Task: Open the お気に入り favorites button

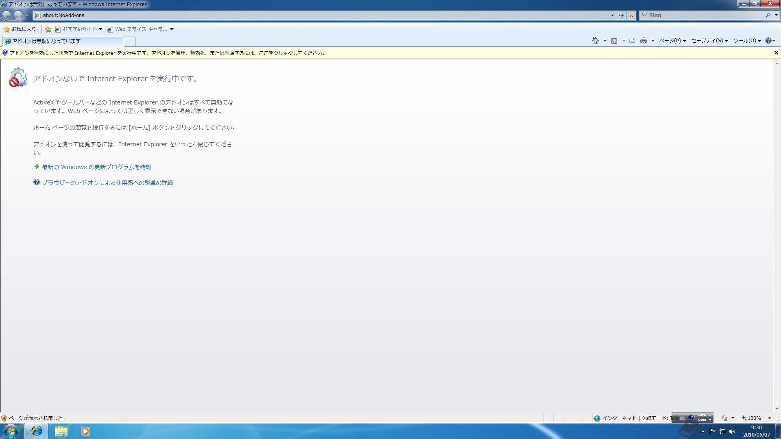Action: pyautogui.click(x=20, y=29)
